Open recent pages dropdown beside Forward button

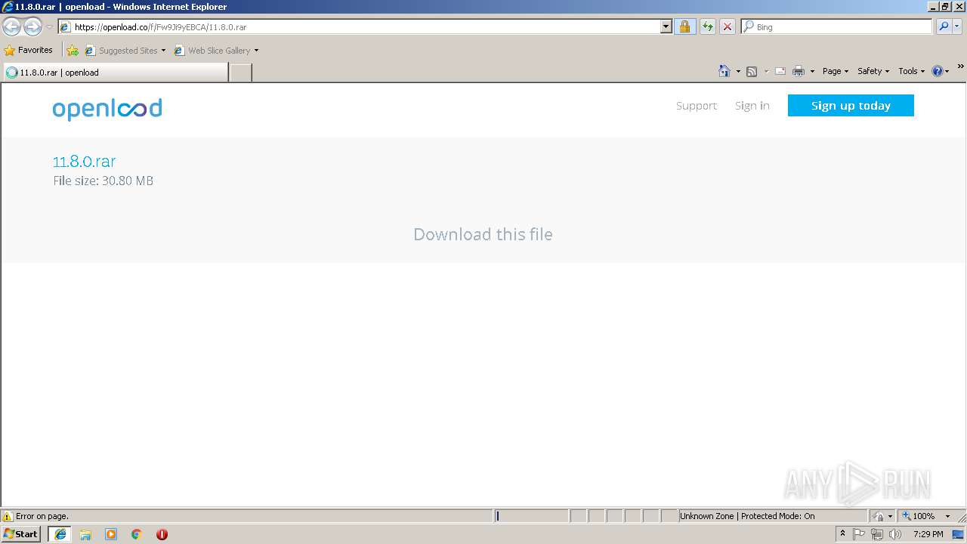point(49,27)
